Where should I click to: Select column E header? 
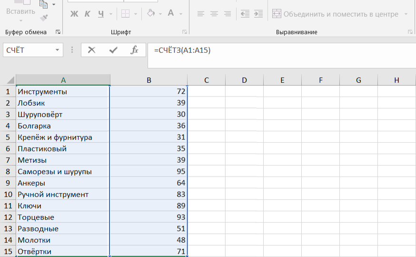282,80
